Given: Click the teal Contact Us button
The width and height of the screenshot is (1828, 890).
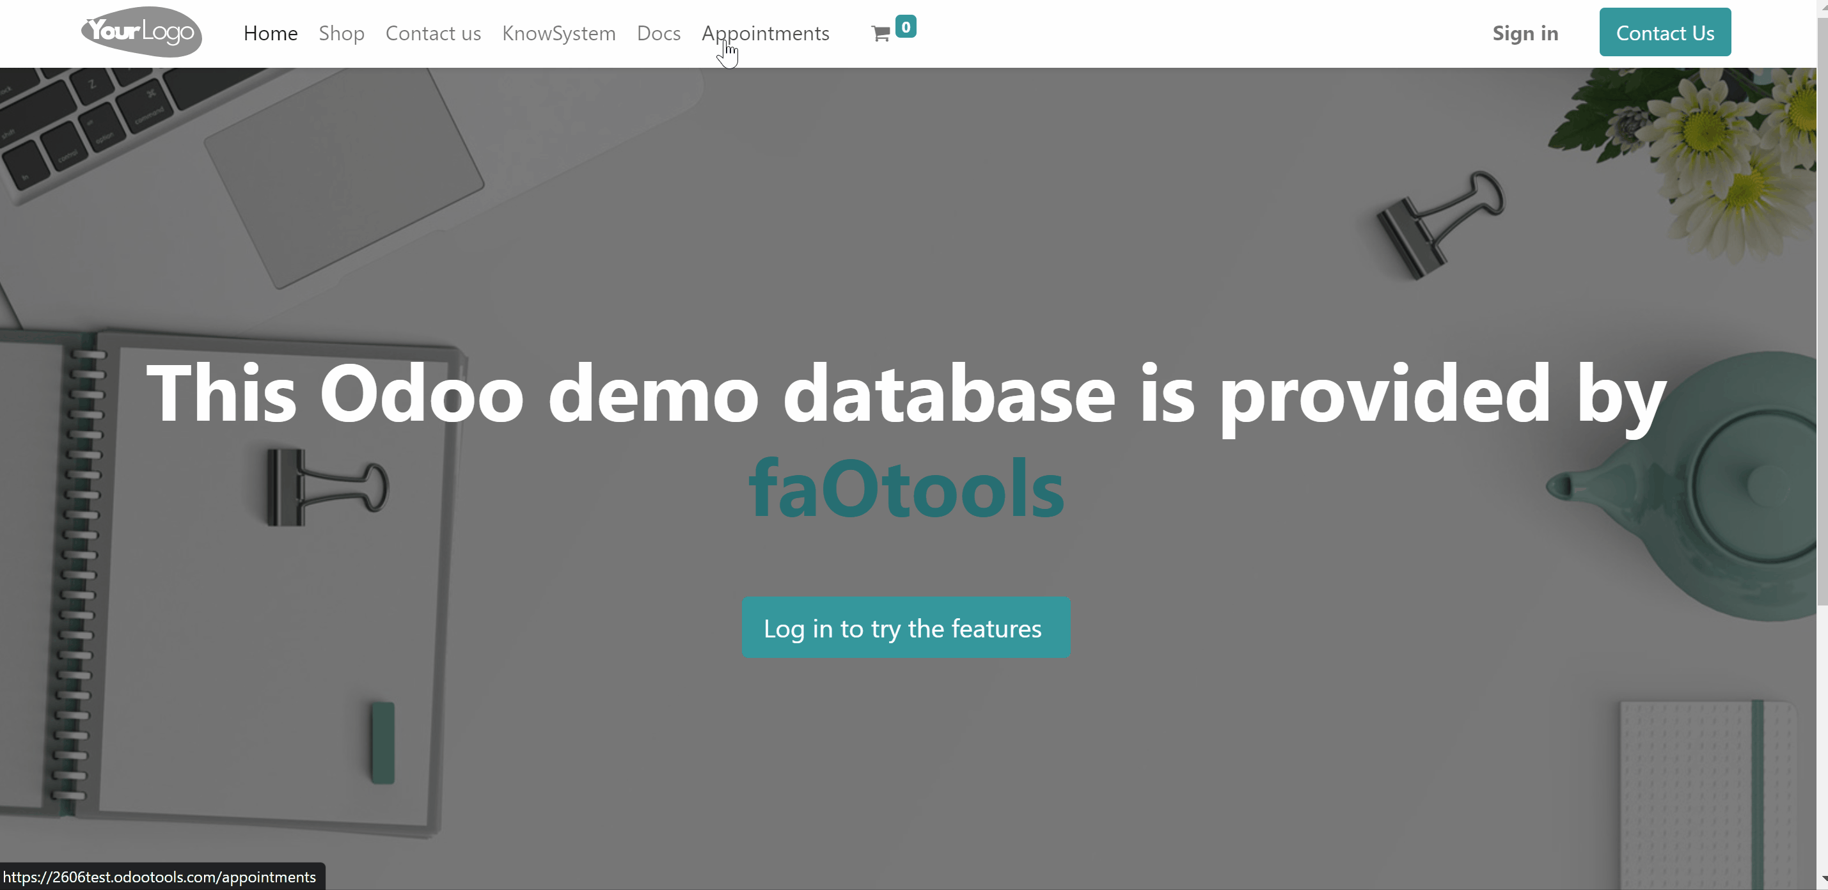Looking at the screenshot, I should (x=1665, y=32).
